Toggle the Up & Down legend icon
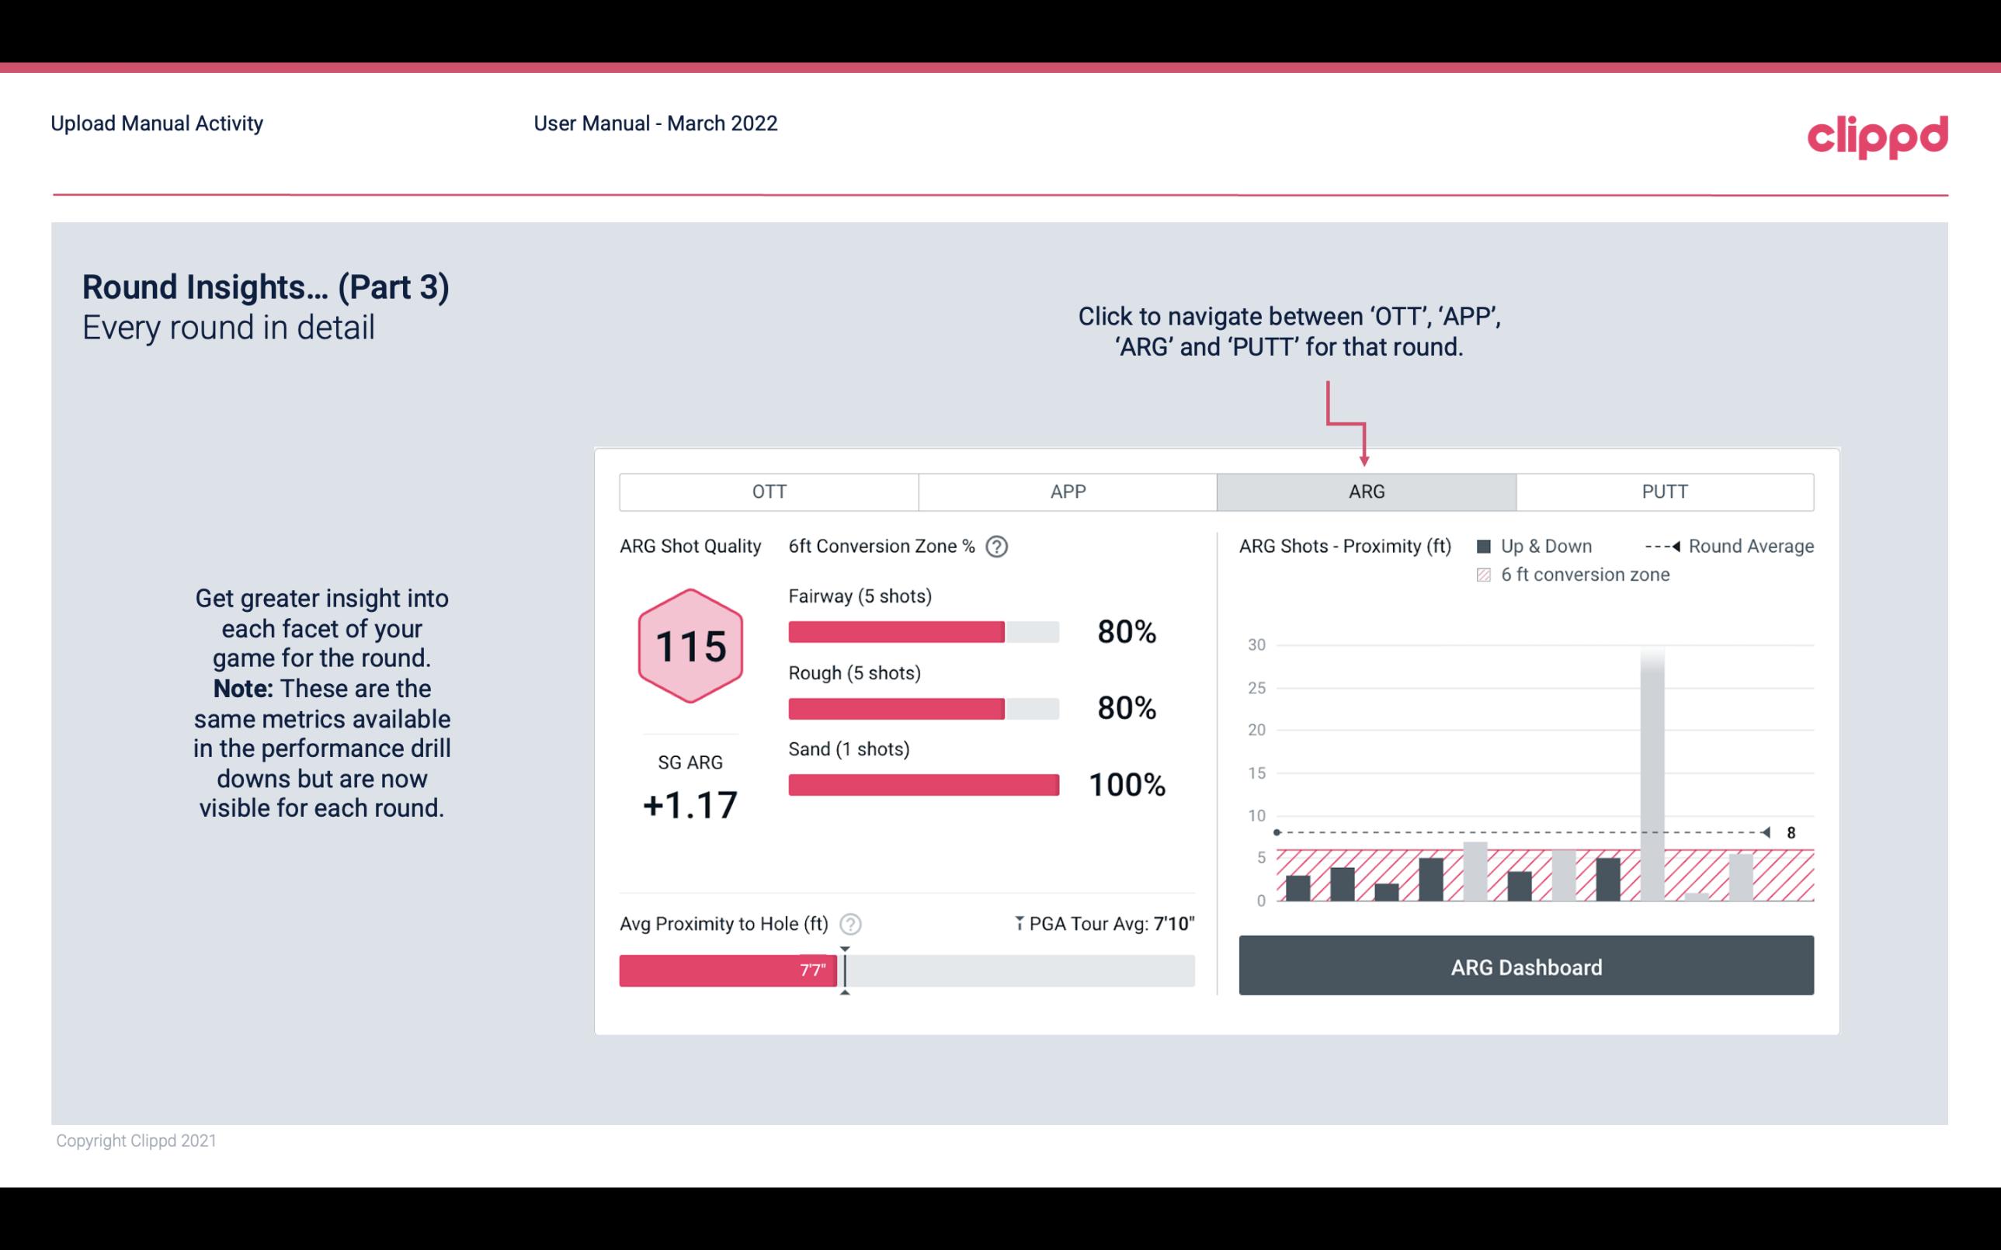2001x1250 pixels. tap(1494, 546)
